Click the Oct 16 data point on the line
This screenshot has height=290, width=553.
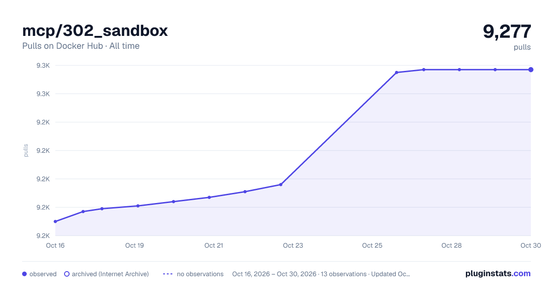[x=55, y=221]
